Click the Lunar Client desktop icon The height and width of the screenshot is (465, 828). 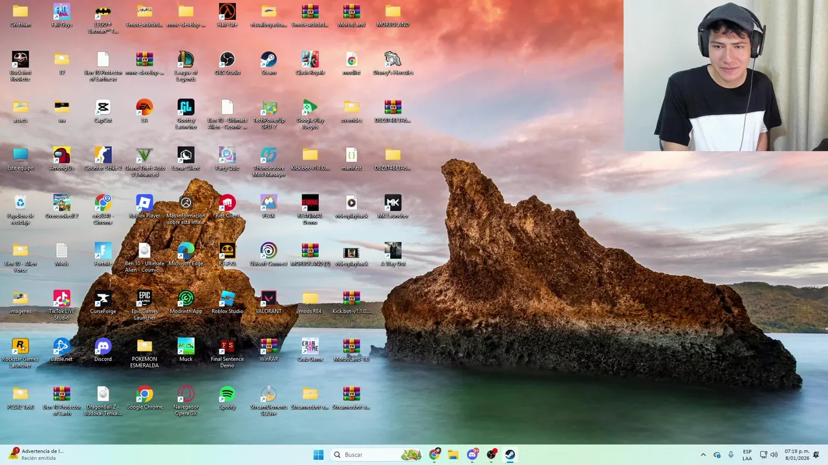pos(186,160)
